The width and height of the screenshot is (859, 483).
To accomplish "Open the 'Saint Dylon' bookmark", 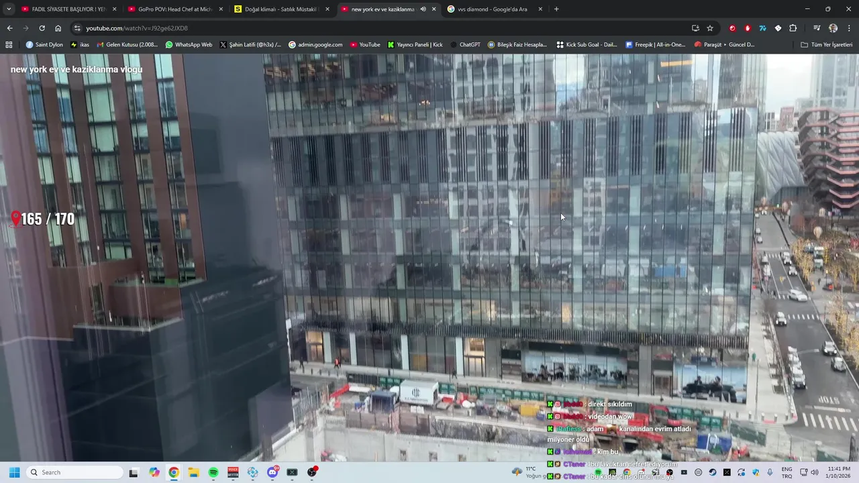I will pyautogui.click(x=44, y=45).
